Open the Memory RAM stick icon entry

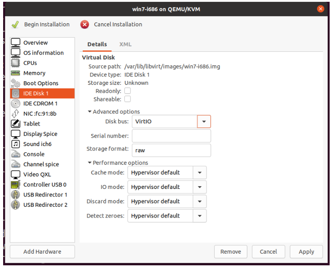16,73
